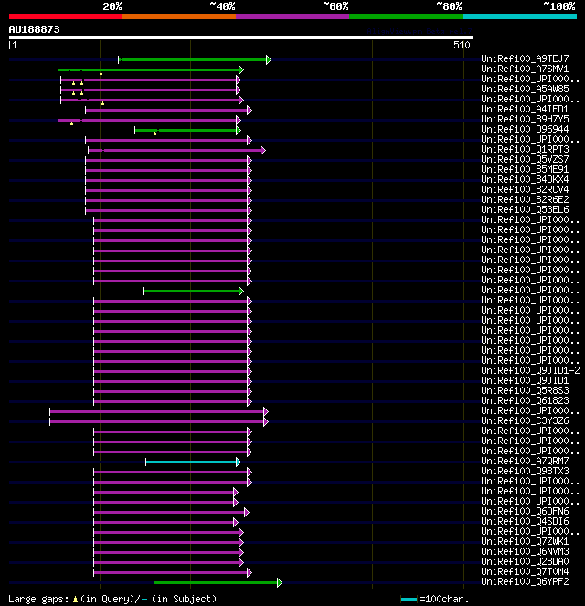Screen dimensions: 585x606
Task: Select the UniRef100_Q28DA0 label
Action: pyautogui.click(x=525, y=561)
